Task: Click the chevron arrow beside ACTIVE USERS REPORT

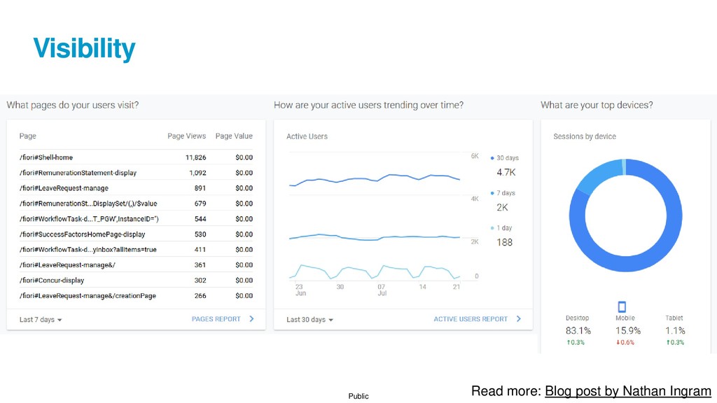Action: click(x=519, y=319)
